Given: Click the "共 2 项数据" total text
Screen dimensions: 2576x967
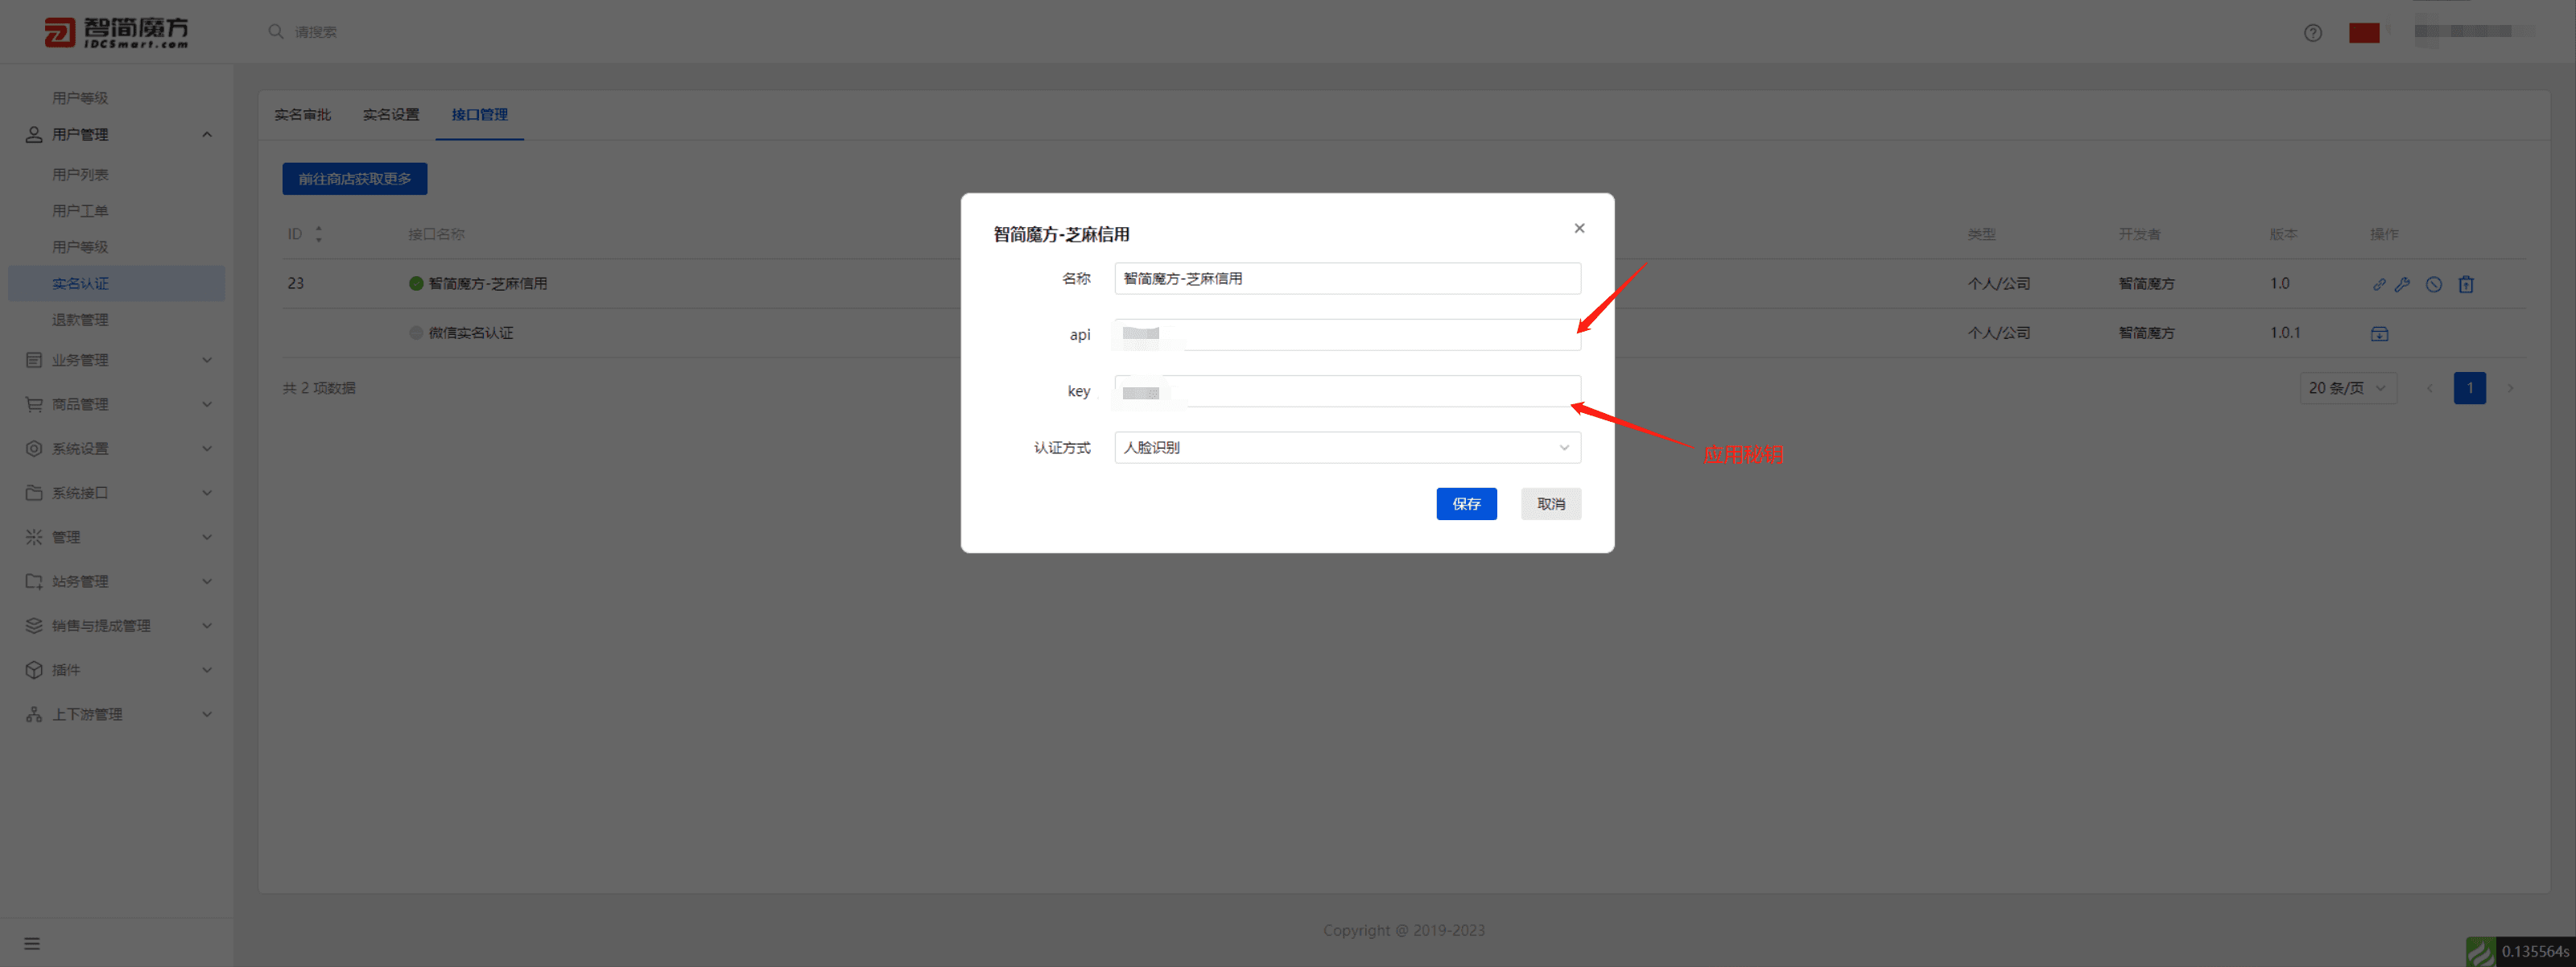Looking at the screenshot, I should pos(319,388).
